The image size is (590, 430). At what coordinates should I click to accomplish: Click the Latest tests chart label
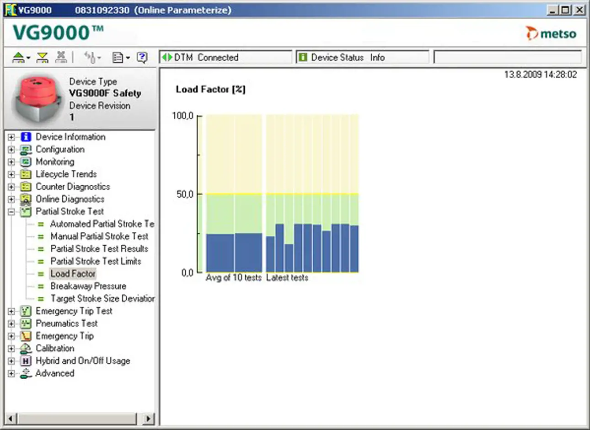(287, 278)
